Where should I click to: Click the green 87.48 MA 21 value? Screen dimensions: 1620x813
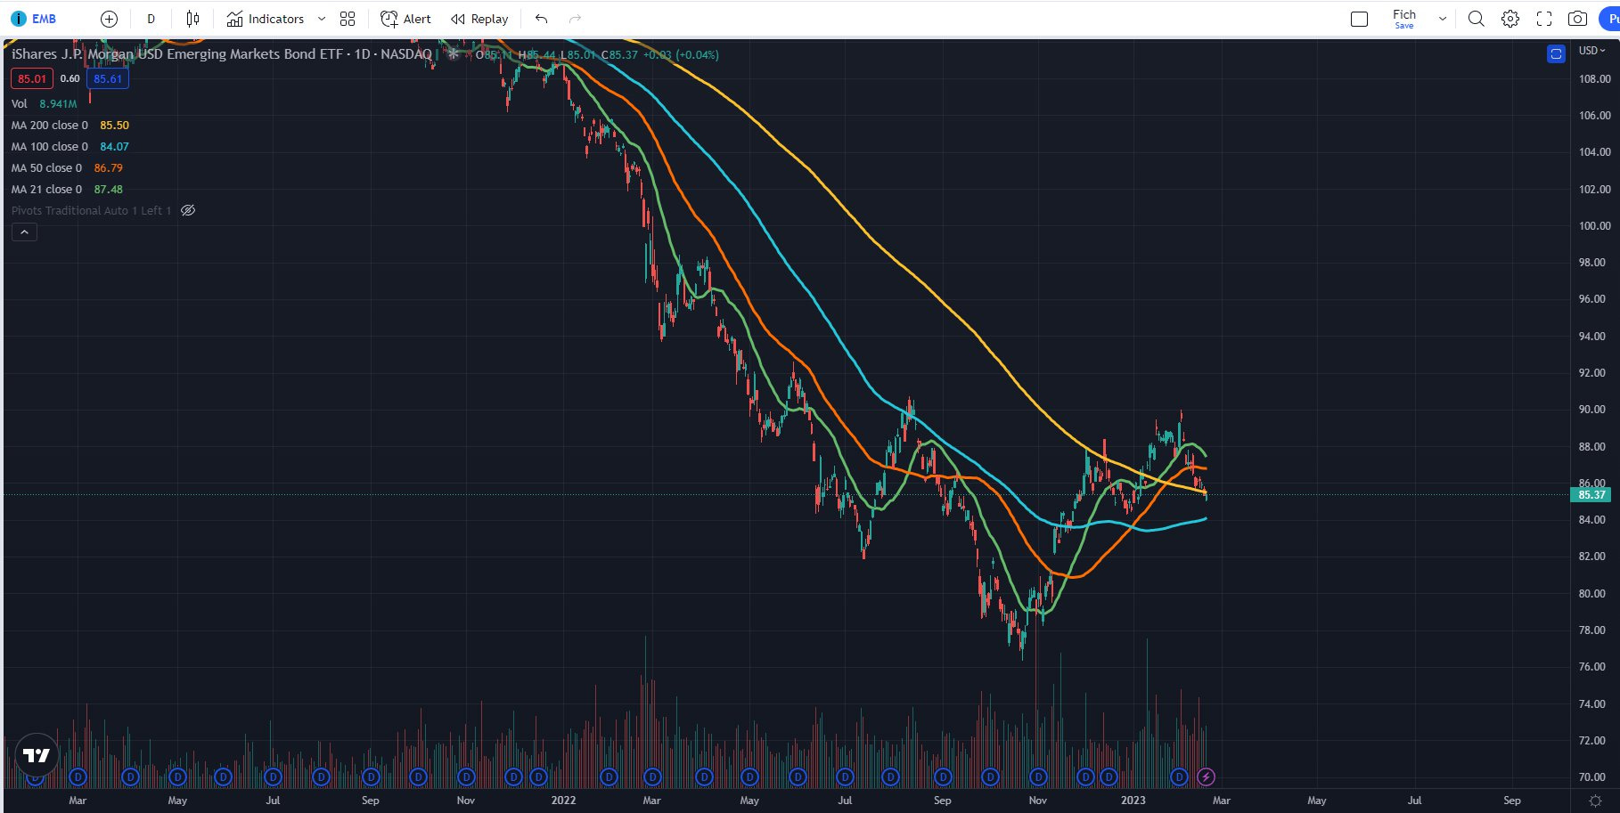pyautogui.click(x=108, y=189)
